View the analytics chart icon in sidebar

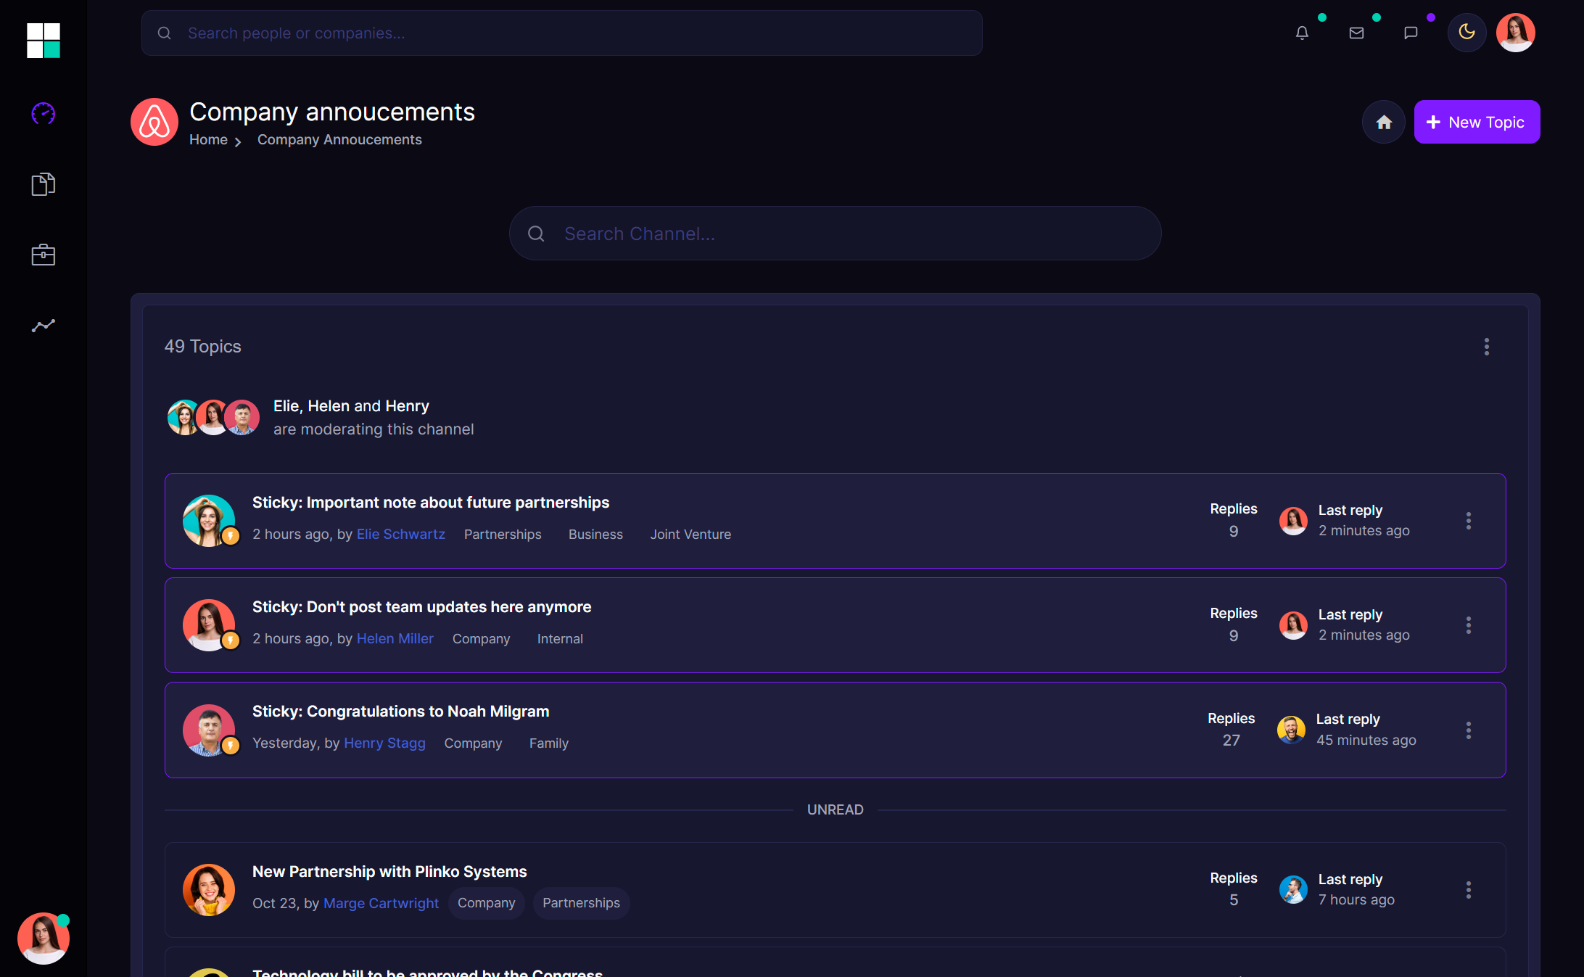(43, 326)
